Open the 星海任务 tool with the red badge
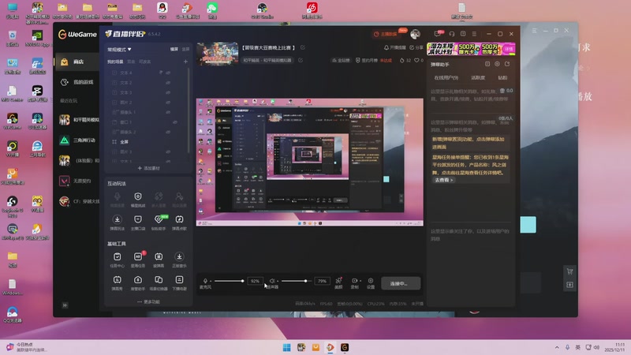 pyautogui.click(x=138, y=260)
